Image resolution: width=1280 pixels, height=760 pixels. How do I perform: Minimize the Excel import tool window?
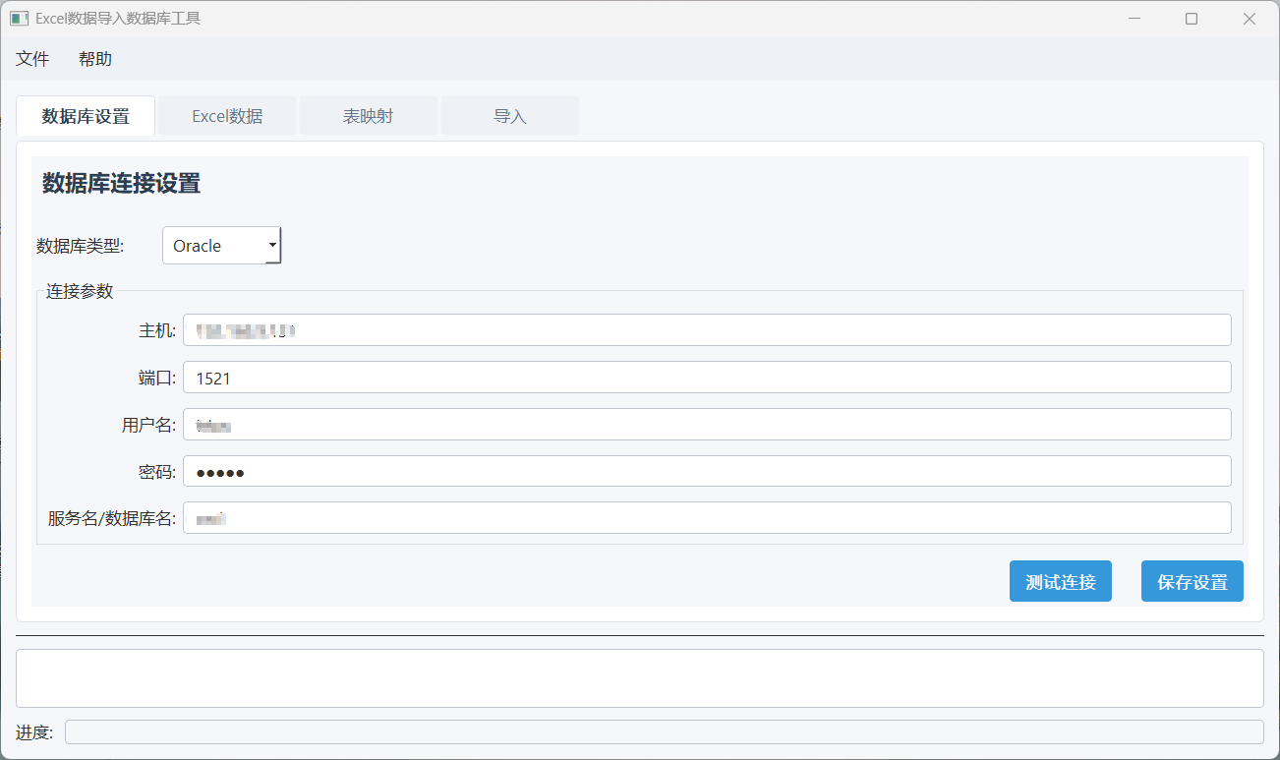(1135, 19)
